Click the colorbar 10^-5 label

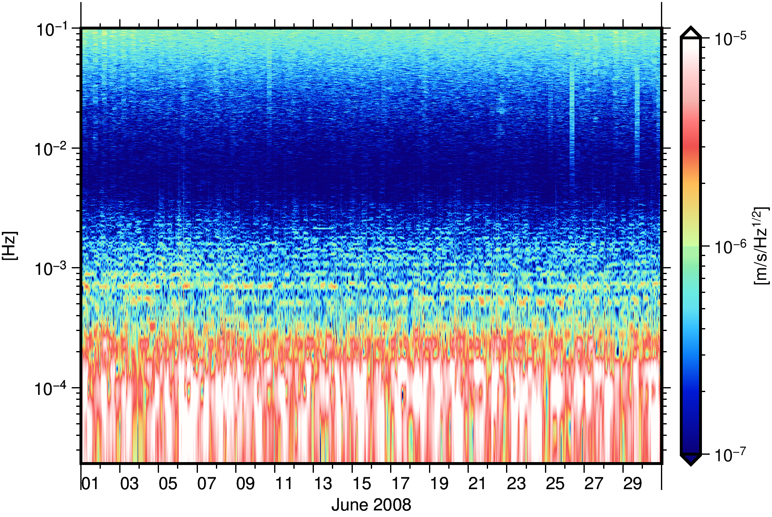coord(730,39)
